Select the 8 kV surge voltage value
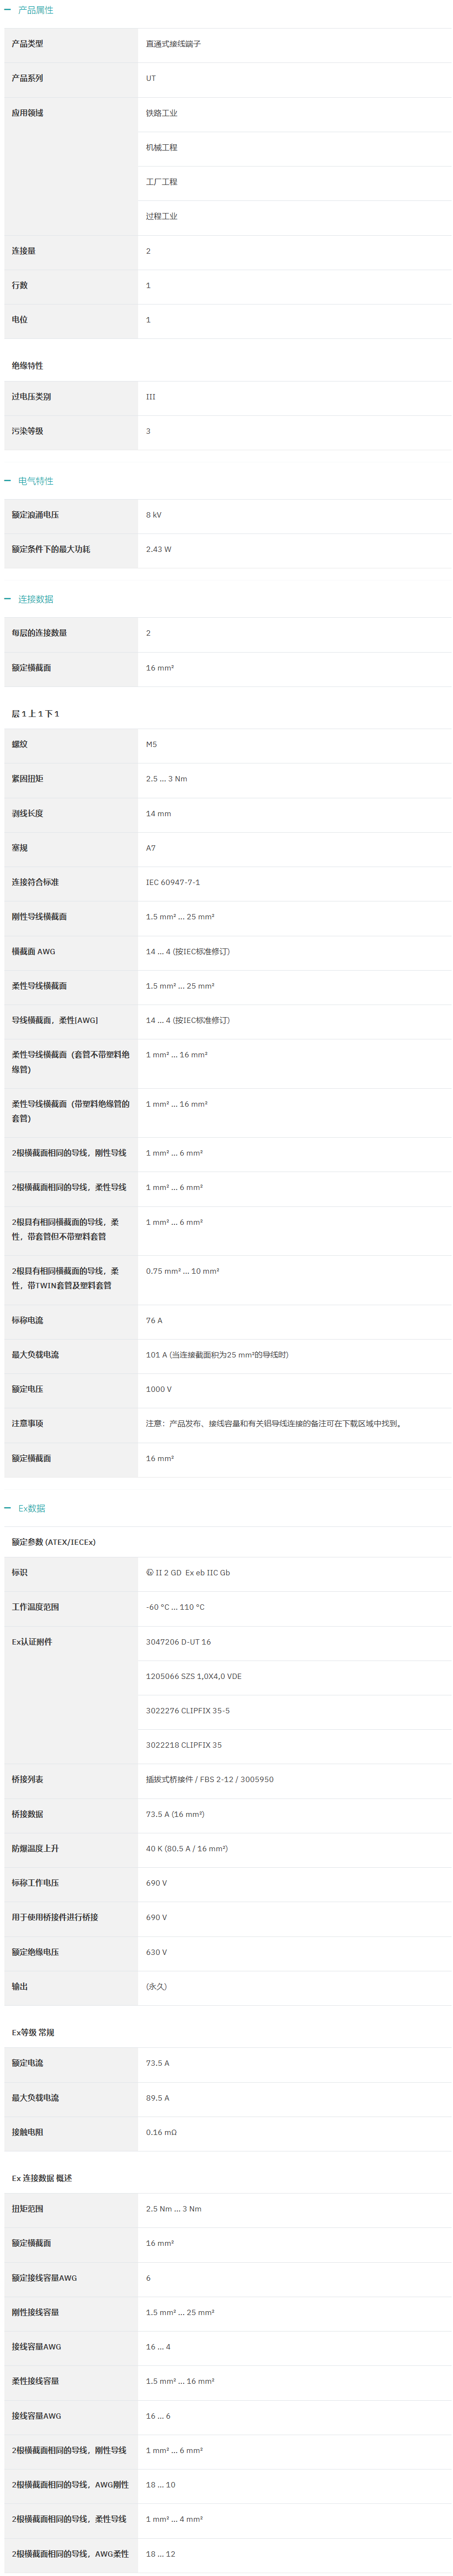 click(154, 515)
